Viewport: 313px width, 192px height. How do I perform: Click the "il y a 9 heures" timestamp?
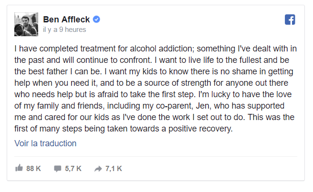tap(64, 30)
